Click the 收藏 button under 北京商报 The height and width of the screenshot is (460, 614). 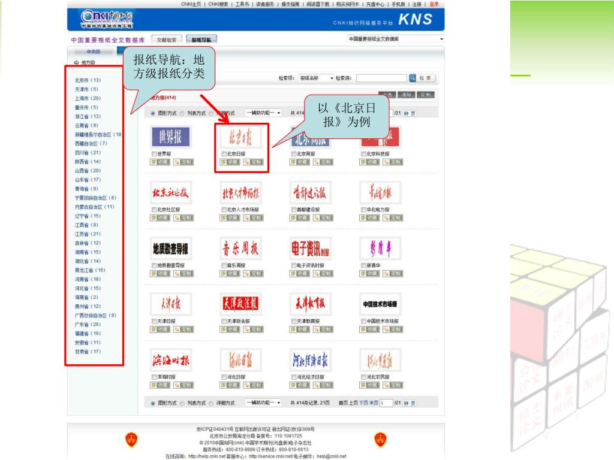300,162
